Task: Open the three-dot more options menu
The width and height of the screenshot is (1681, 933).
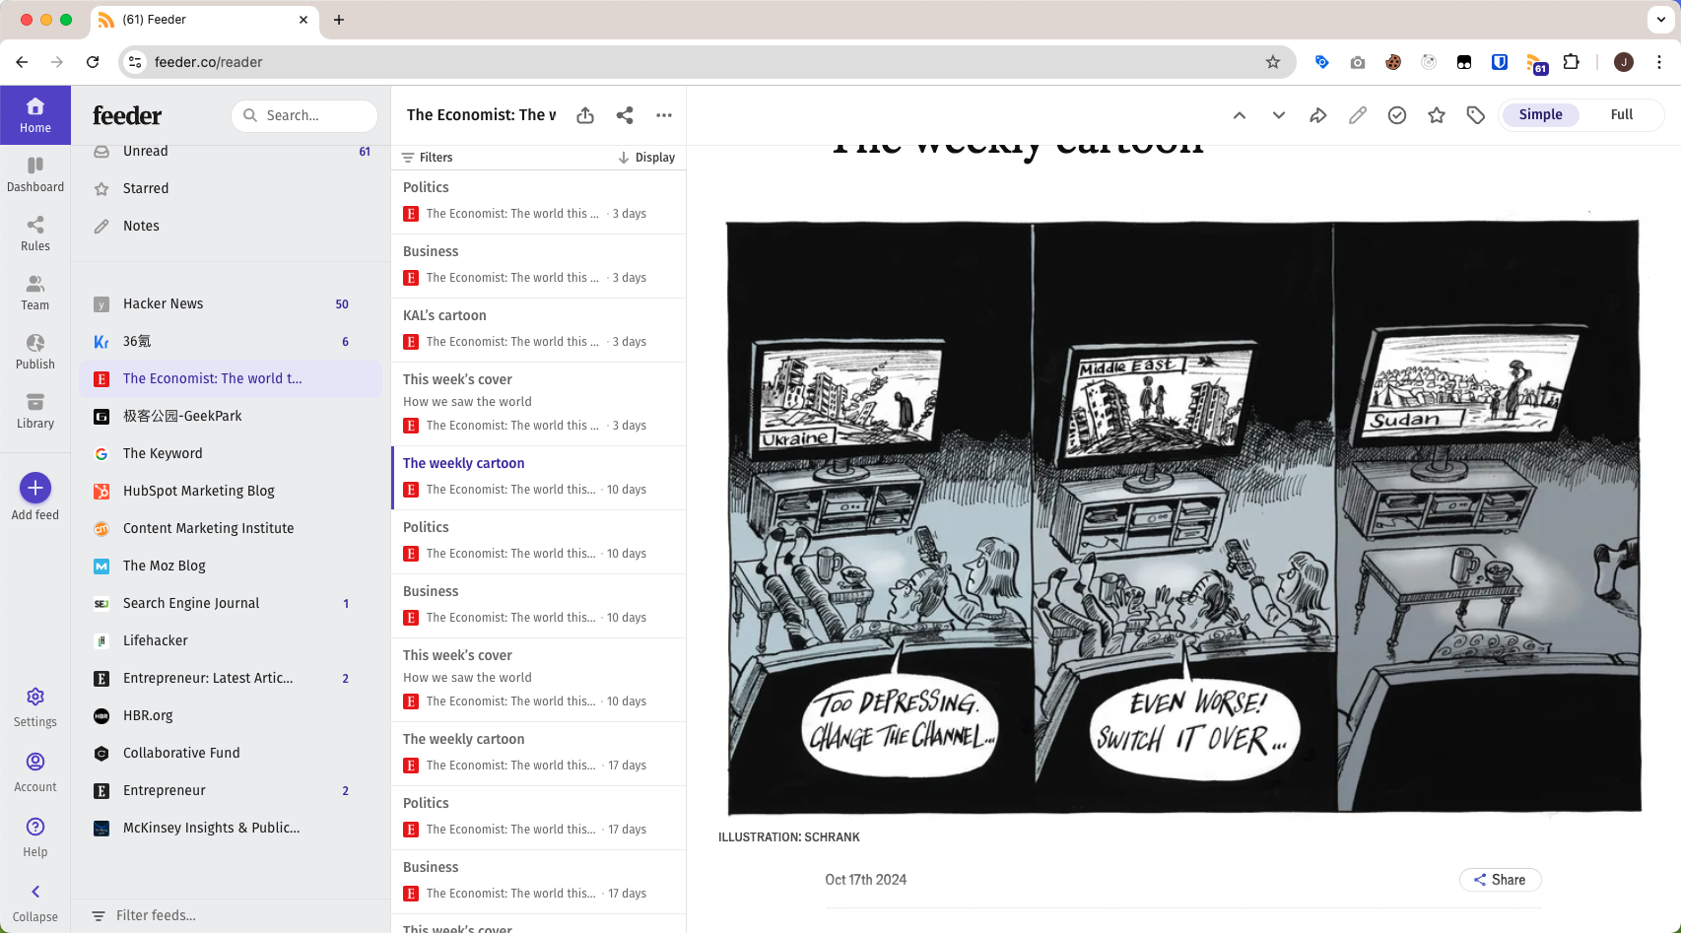Action: click(664, 115)
